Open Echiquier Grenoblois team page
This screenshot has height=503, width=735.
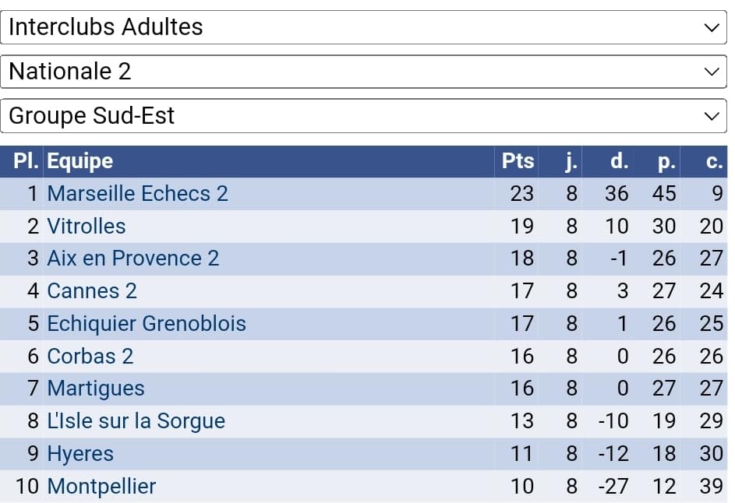point(146,323)
